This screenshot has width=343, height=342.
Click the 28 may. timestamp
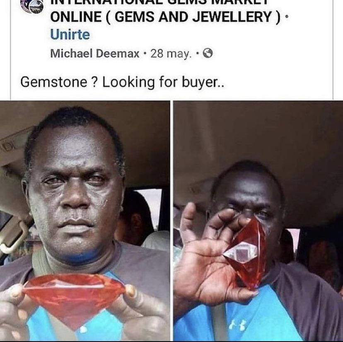[171, 53]
